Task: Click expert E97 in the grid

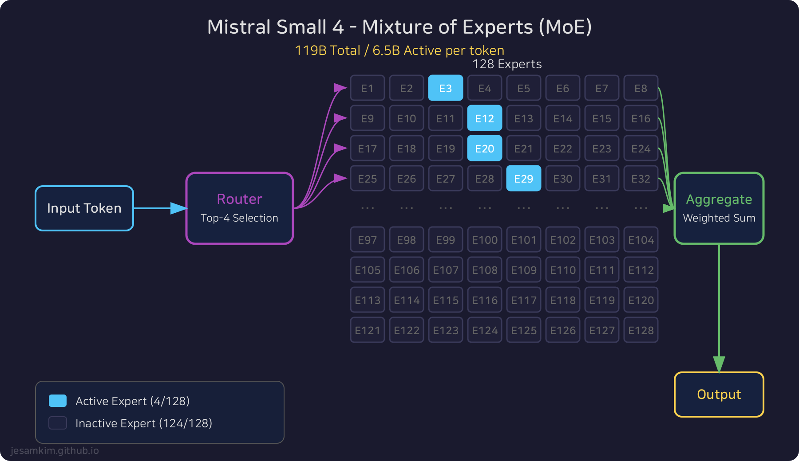Action: [367, 239]
